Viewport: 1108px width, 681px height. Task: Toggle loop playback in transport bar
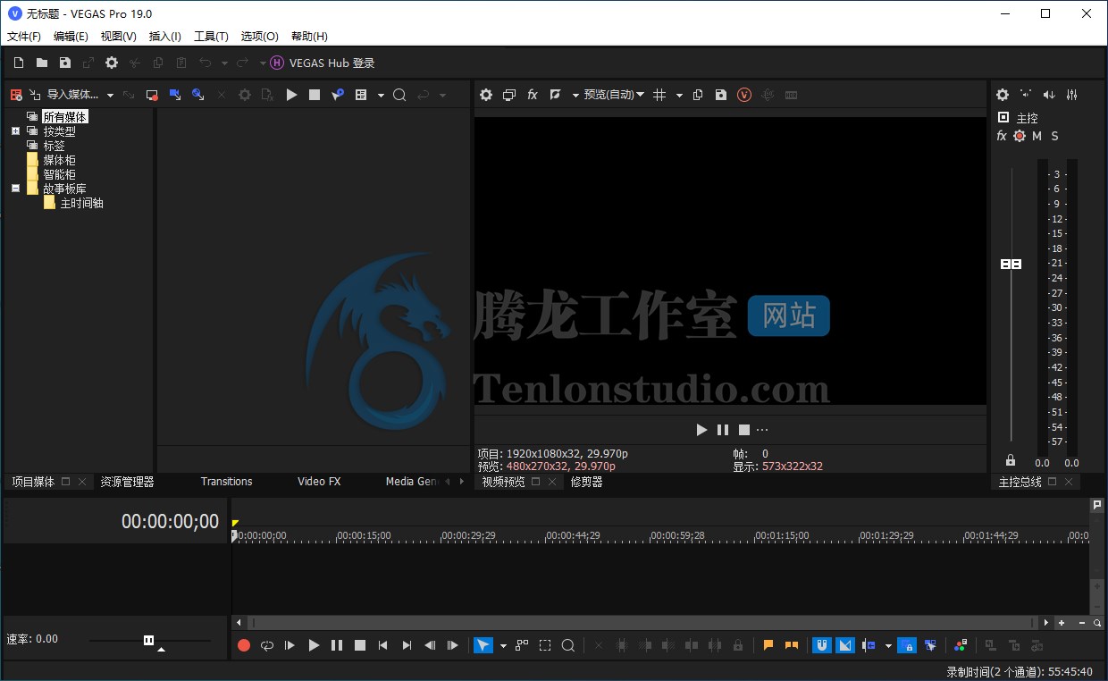[x=267, y=645]
